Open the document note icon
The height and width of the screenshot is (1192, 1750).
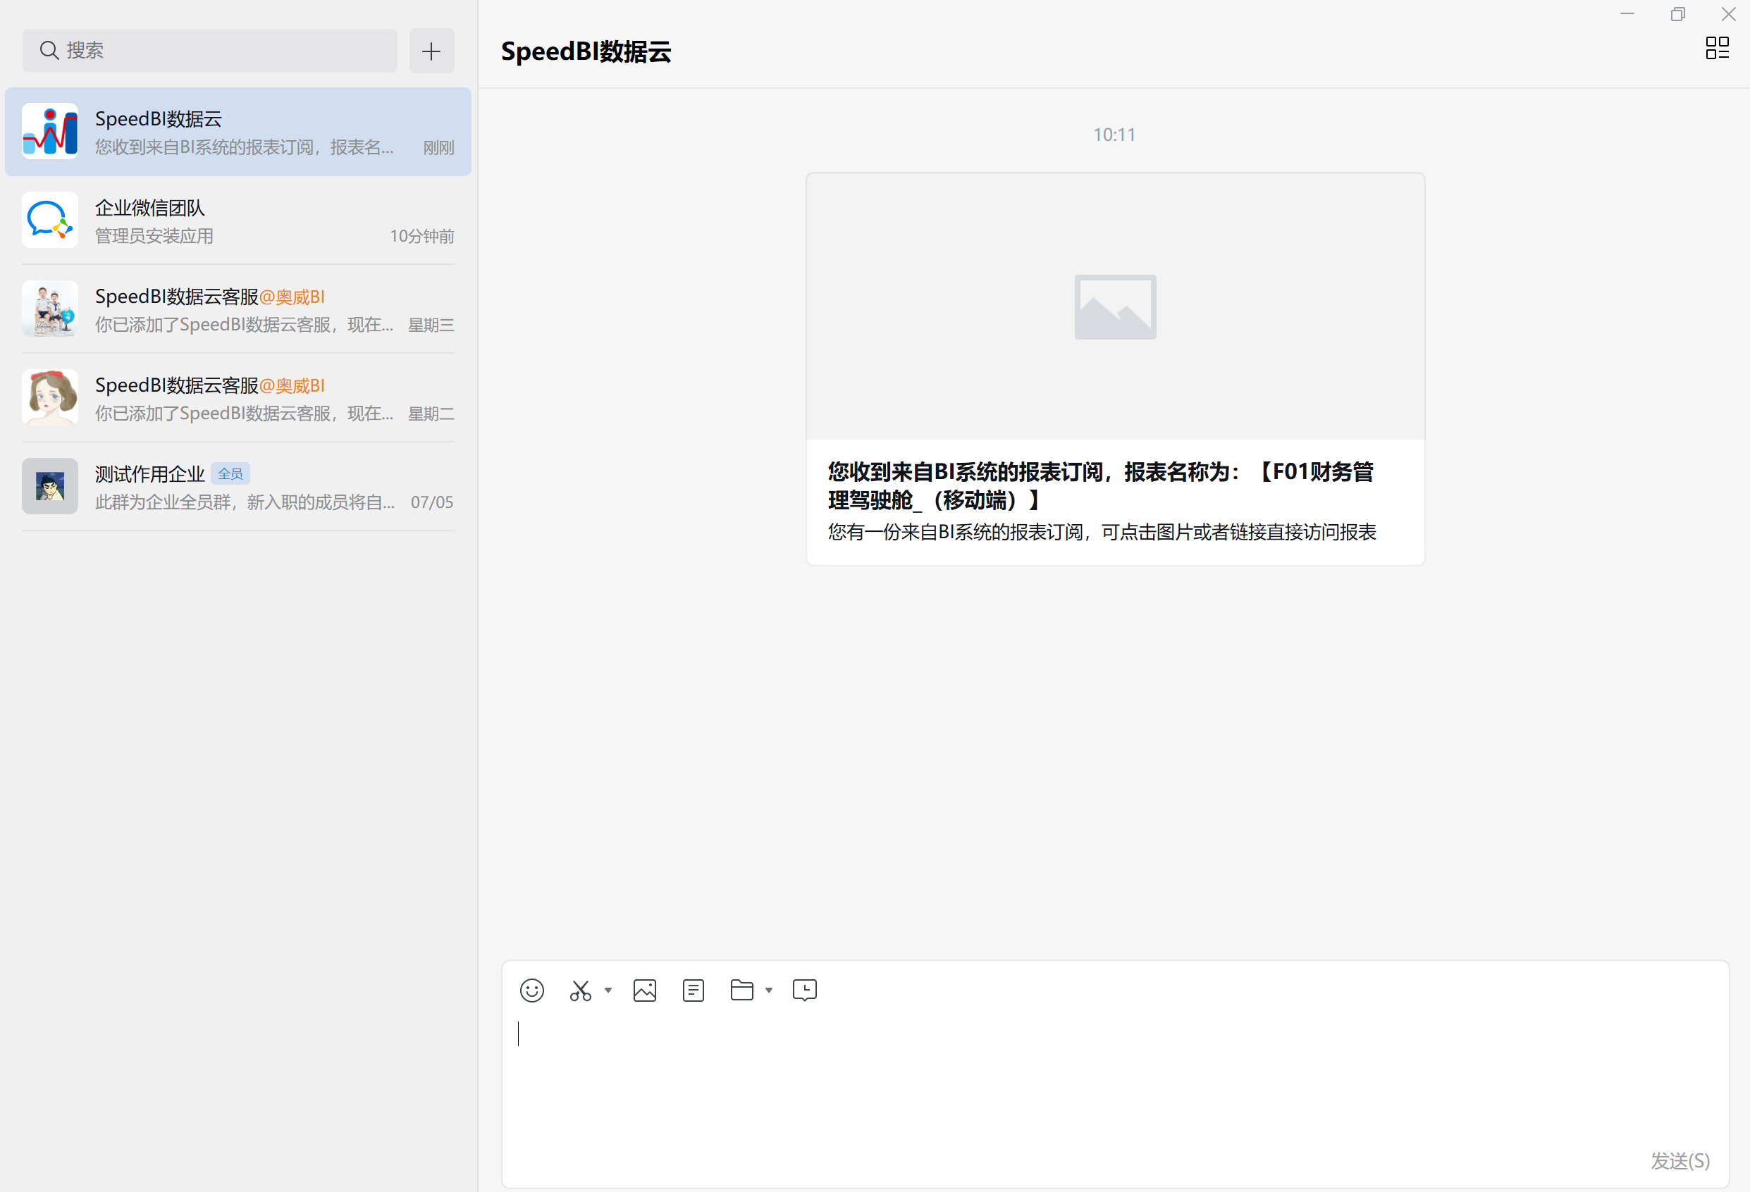click(694, 991)
